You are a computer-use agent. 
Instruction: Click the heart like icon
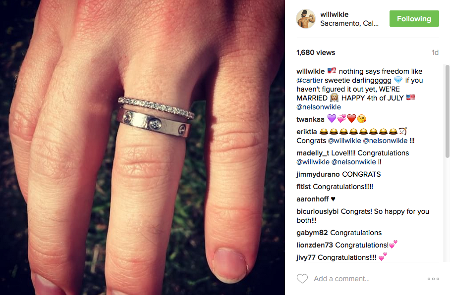tap(302, 279)
